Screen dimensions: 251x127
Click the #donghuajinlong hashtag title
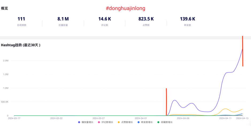pyautogui.click(x=125, y=8)
